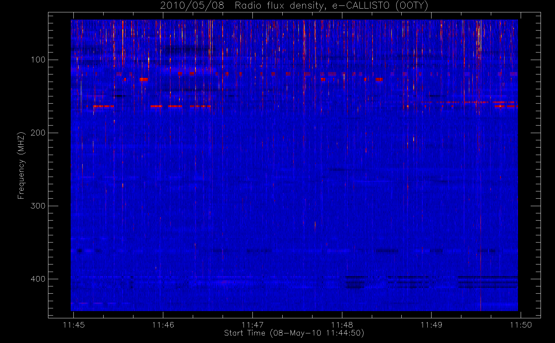
Task: Click the '100' frequency tick label
Action: (38, 60)
